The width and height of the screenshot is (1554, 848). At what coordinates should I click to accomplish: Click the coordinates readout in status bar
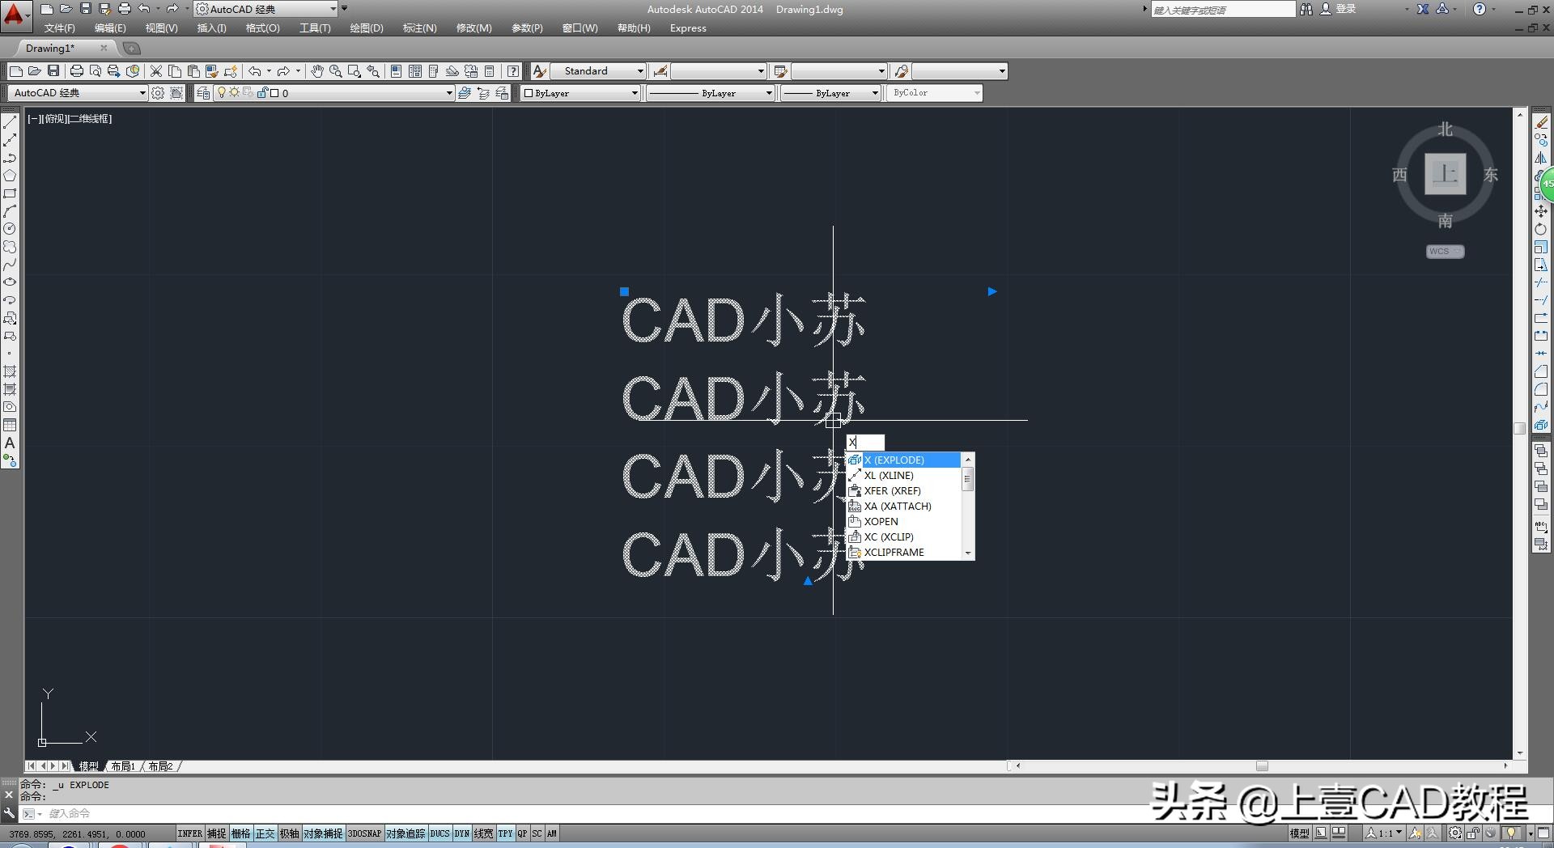click(x=78, y=833)
